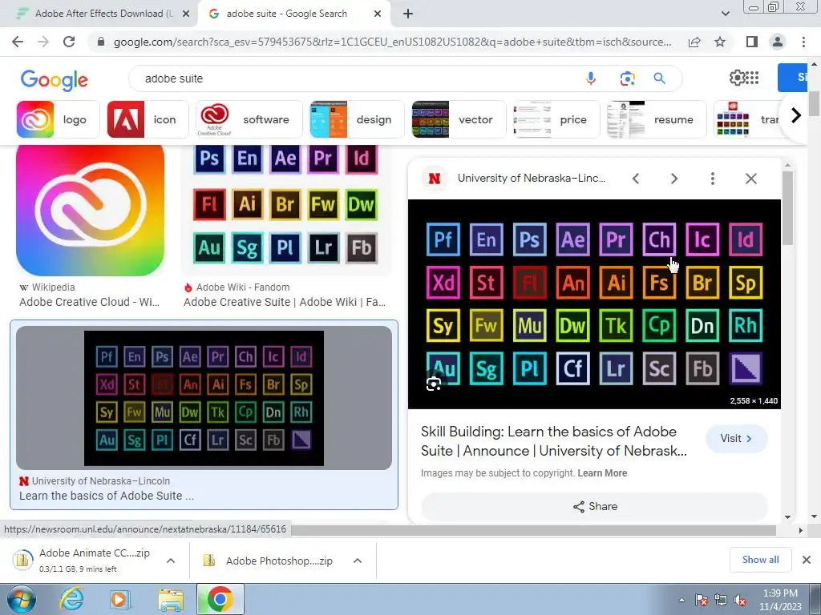Screen dimensions: 821x615
Task: Filter images by the price chip
Action: point(556,120)
